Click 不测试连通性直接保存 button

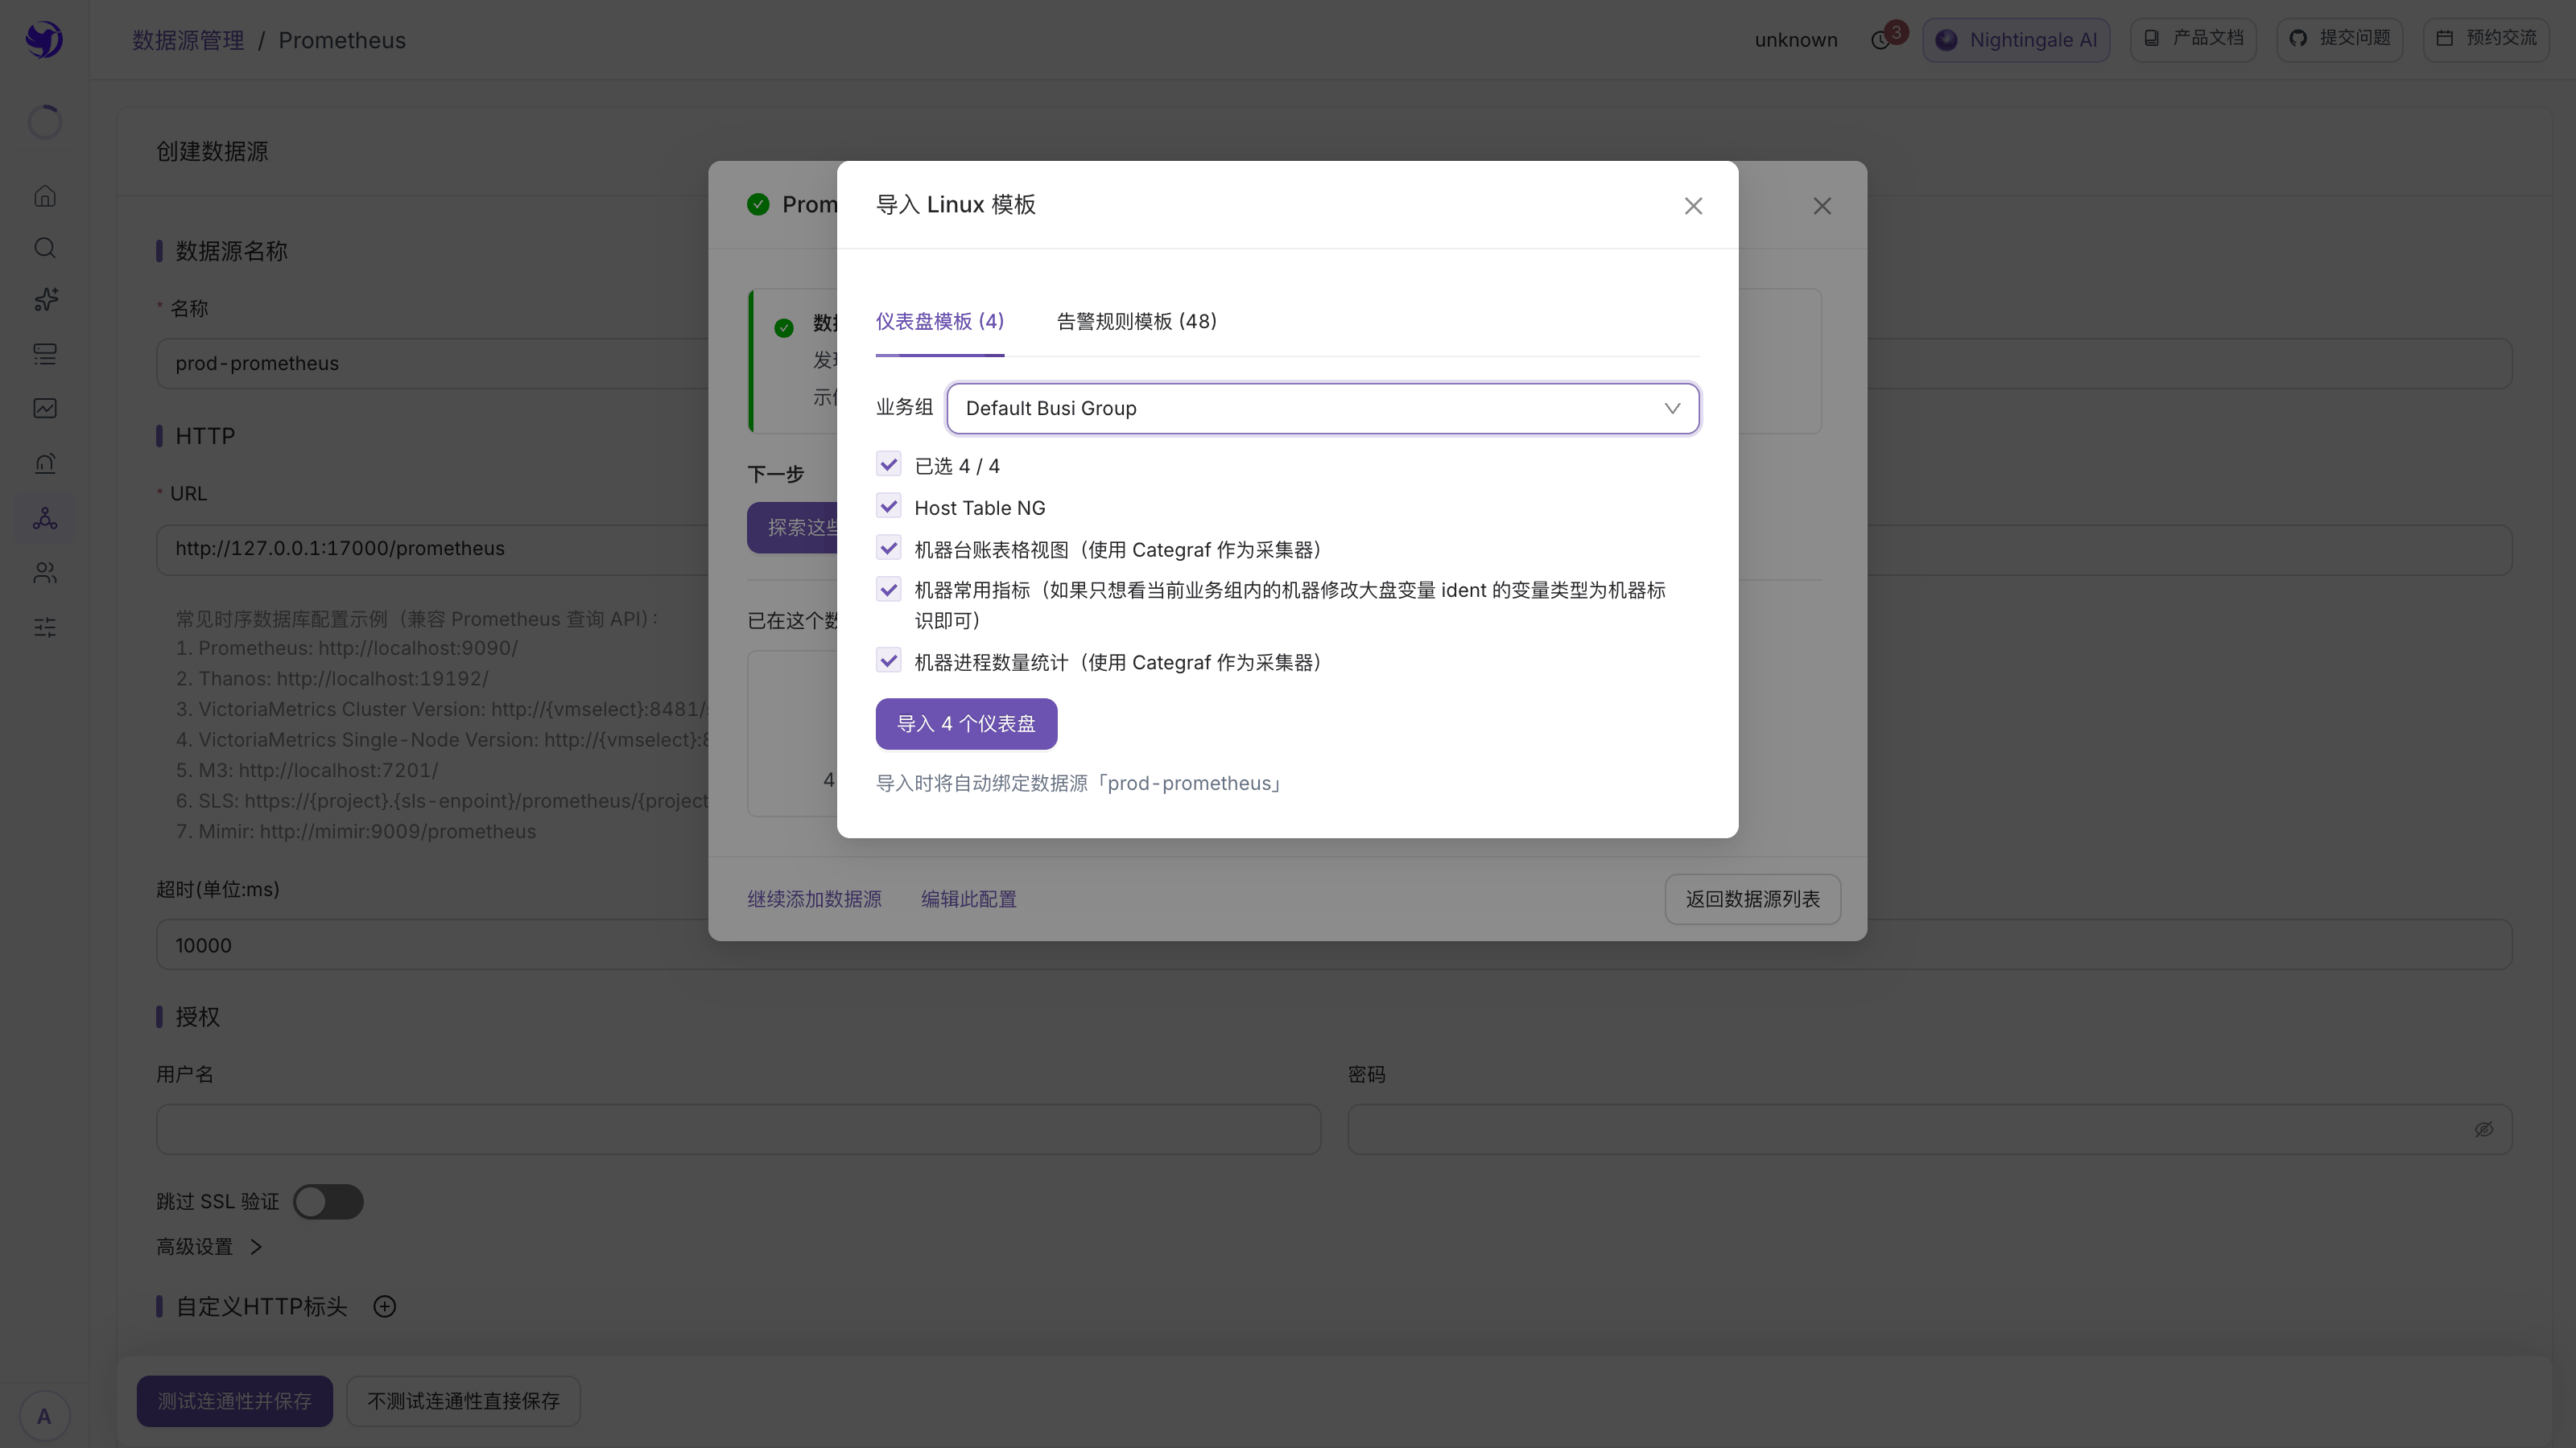click(463, 1401)
